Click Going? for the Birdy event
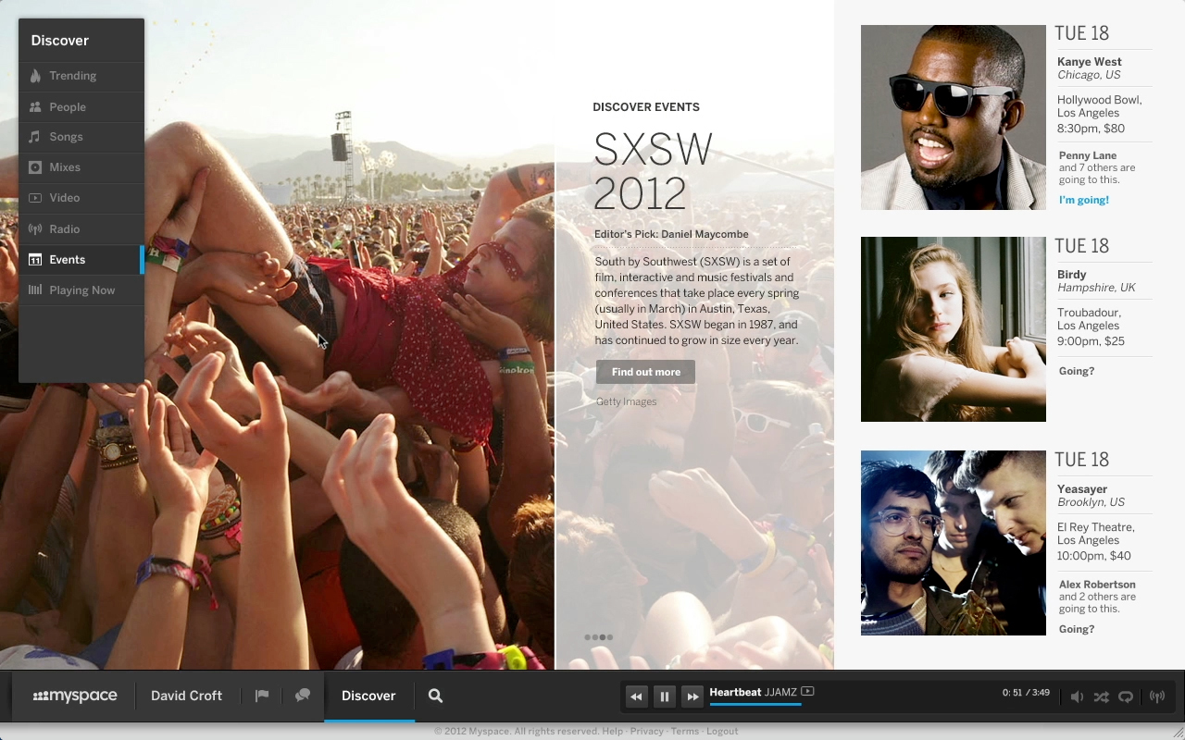Image resolution: width=1185 pixels, height=740 pixels. point(1077,371)
